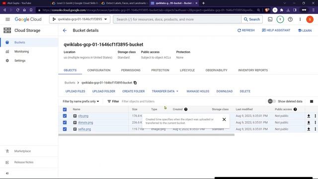318x179 pixels.
Task: Open the donuts.png object link
Action: (x=85, y=122)
